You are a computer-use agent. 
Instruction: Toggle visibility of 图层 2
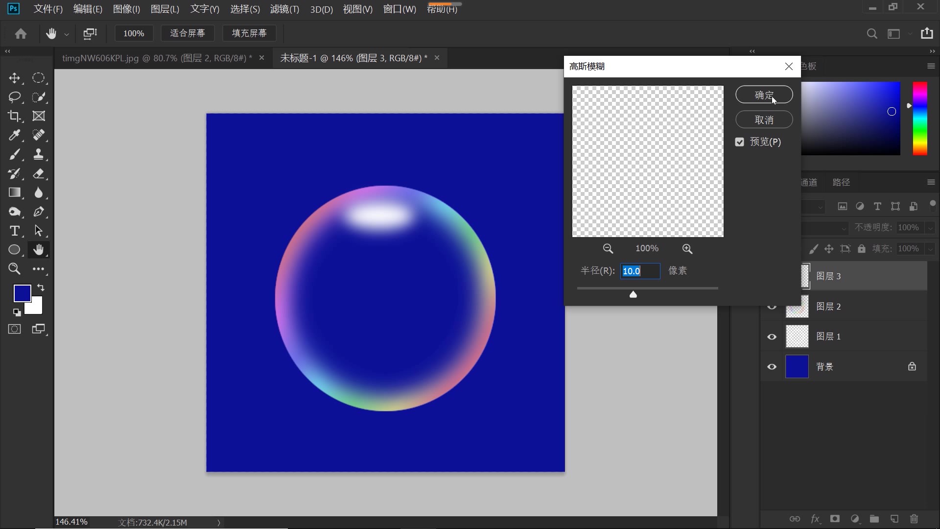pos(772,307)
